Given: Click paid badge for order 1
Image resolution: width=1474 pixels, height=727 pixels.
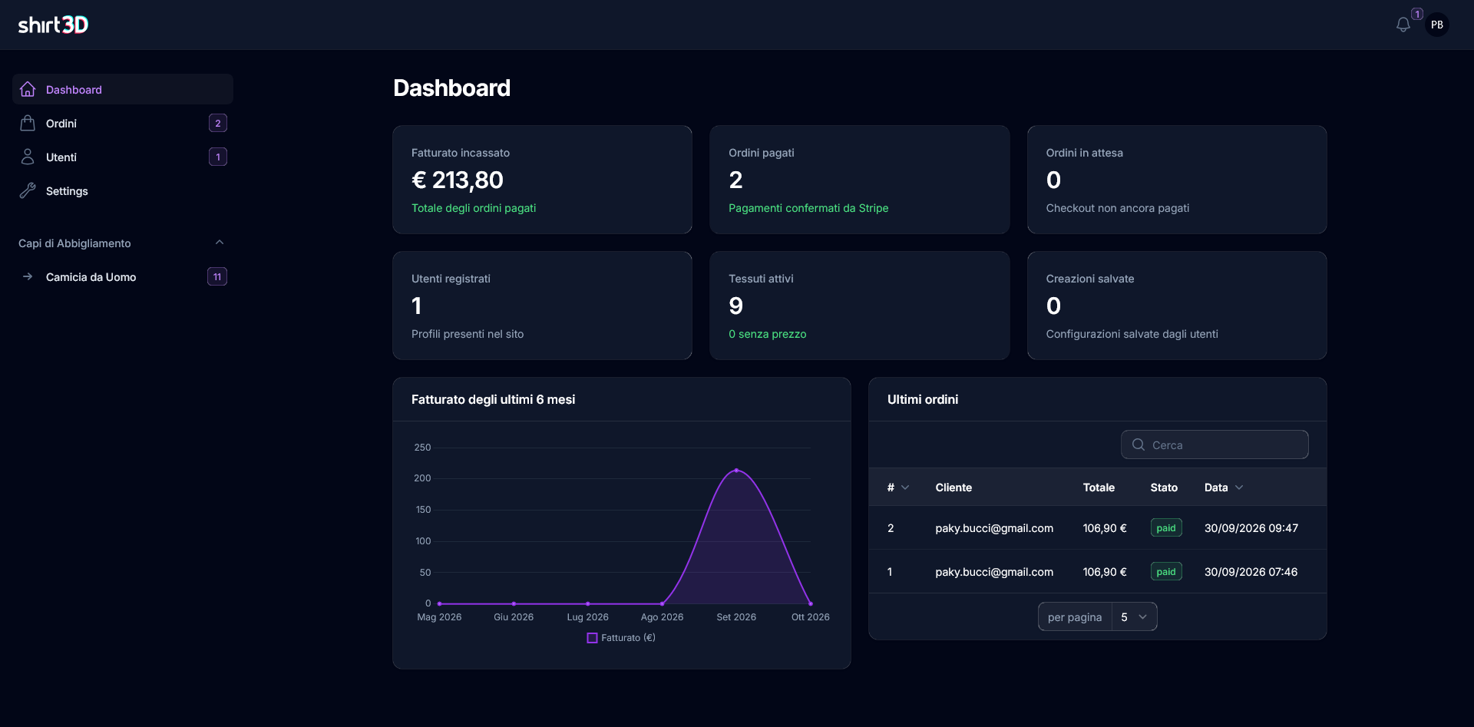Looking at the screenshot, I should click(x=1166, y=571).
